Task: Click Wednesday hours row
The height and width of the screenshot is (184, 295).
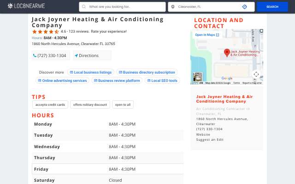Action: point(107,146)
